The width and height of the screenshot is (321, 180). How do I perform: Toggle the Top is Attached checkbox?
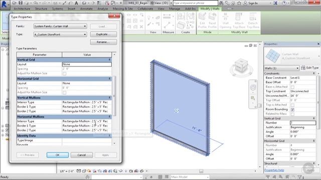292,105
